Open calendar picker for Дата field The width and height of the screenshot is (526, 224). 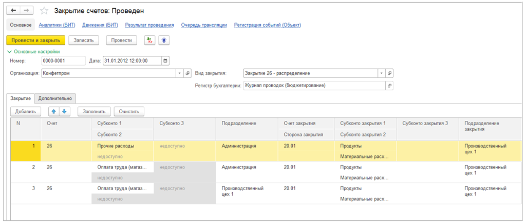point(165,61)
